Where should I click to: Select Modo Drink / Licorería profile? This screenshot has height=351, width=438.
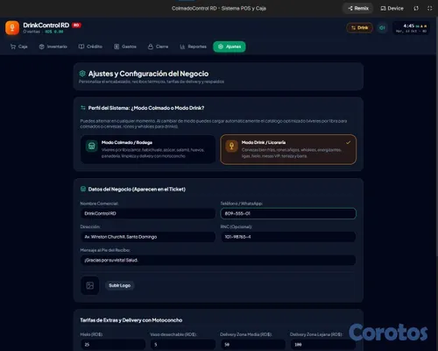coord(288,149)
